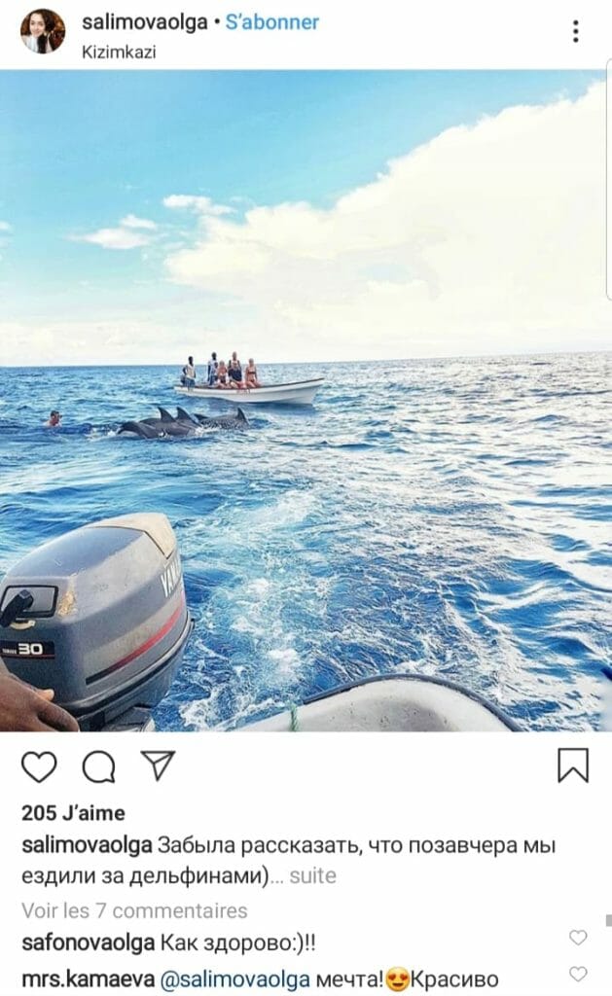Tap the dolphin boat photo
This screenshot has width=612, height=996.
pyautogui.click(x=306, y=400)
